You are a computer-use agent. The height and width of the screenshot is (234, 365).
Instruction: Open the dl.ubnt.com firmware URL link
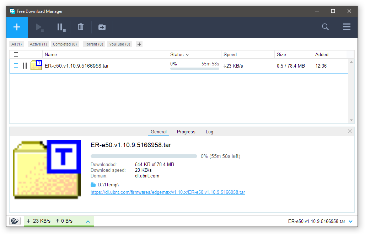[168, 192]
